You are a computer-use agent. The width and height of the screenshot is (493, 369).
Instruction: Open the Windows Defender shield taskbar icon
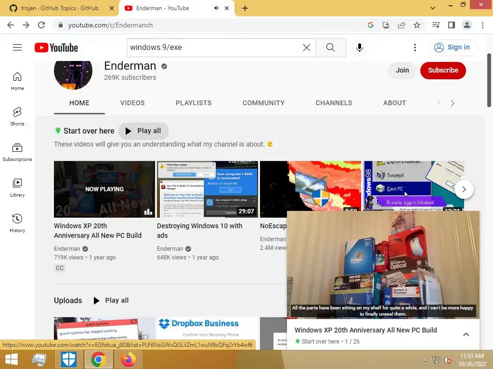(69, 359)
